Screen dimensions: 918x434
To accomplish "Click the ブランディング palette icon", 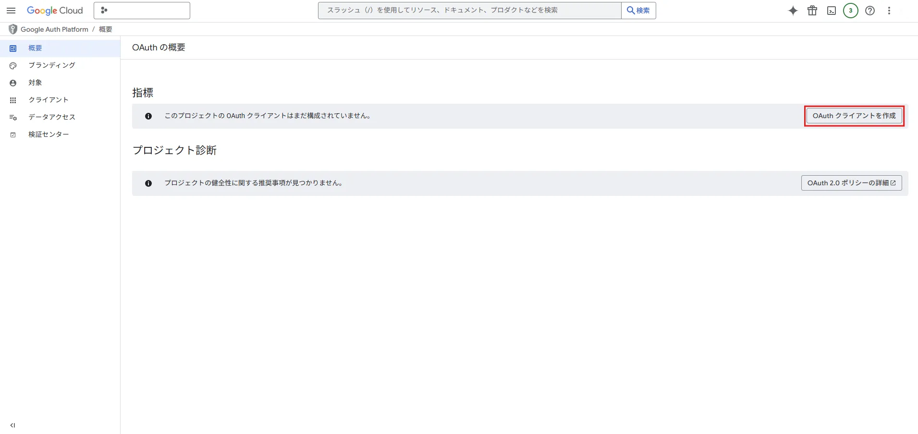I will click(13, 66).
